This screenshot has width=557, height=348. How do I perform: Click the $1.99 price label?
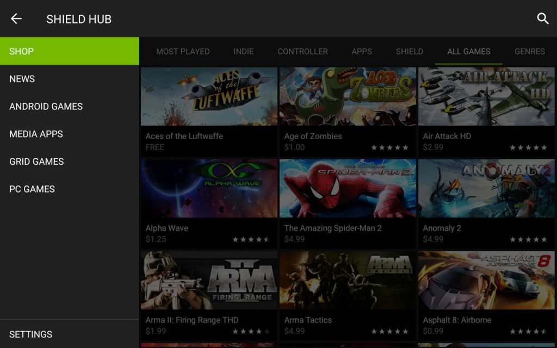156,331
